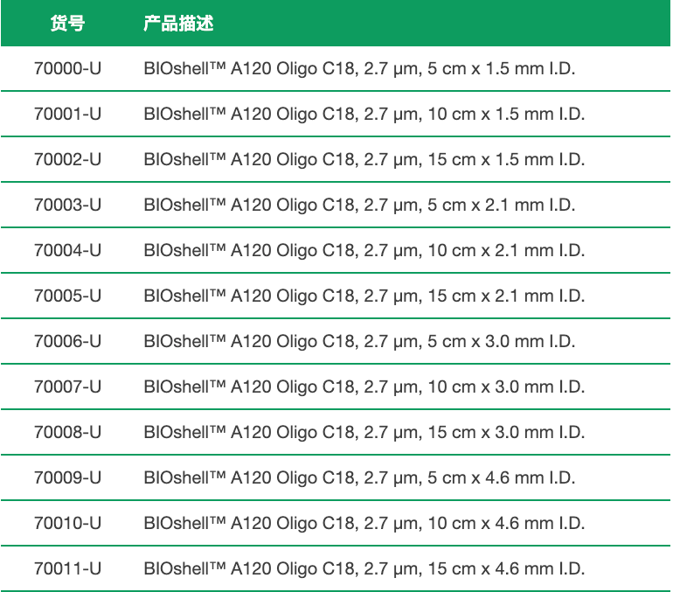Click the 5 cm x 4.6 mm description

click(x=360, y=478)
